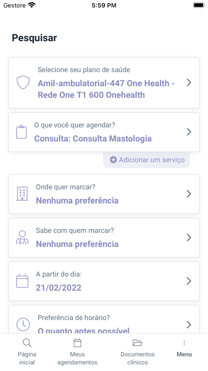208x371 pixels.
Task: Open the Consulta Mastologia chevron
Action: (x=189, y=132)
